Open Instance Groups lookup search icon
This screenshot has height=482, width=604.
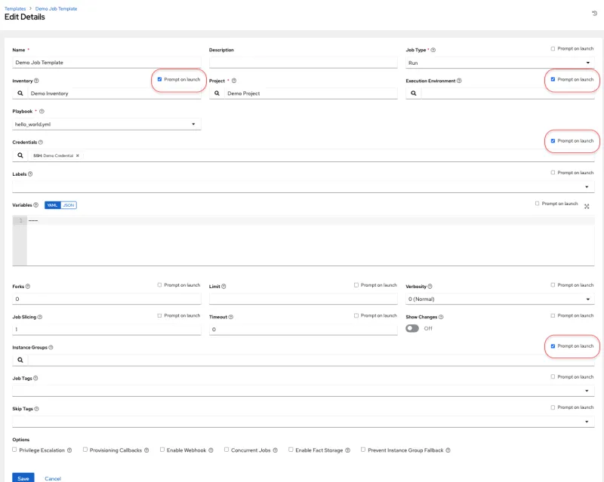click(20, 361)
